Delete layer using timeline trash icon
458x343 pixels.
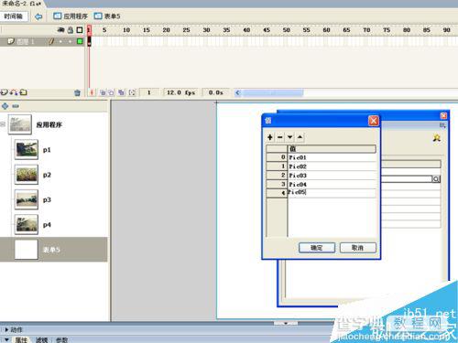(77, 92)
